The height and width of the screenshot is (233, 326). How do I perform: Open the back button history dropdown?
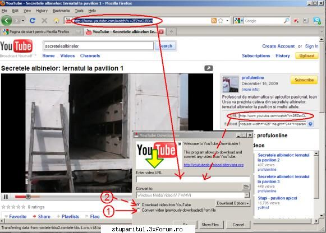[23, 21]
